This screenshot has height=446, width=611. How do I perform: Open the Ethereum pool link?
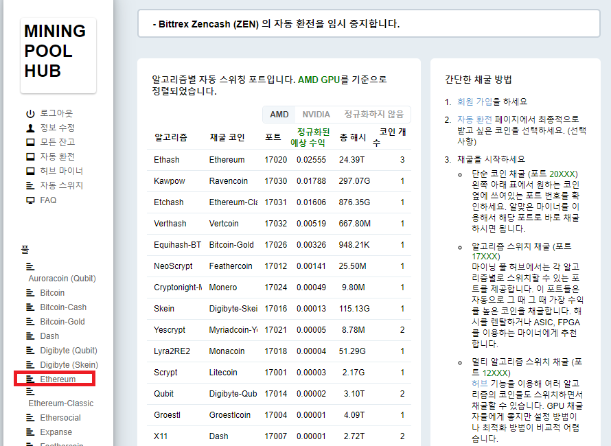58,379
